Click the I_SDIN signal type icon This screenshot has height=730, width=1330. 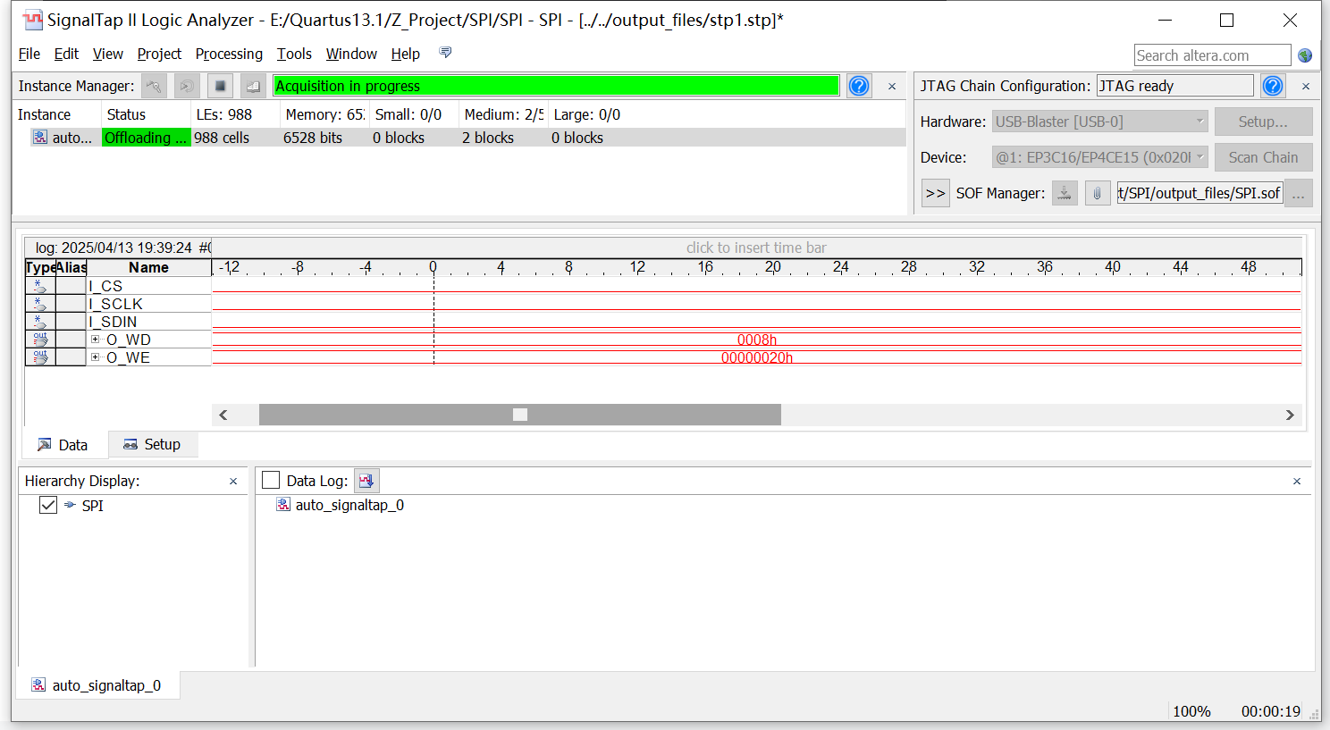pyautogui.click(x=40, y=322)
